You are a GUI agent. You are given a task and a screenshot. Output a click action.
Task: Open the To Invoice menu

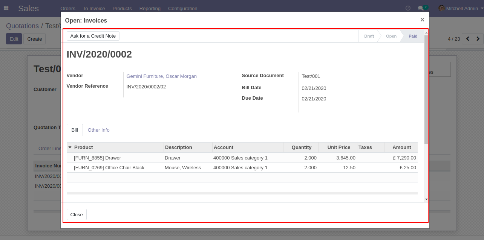pyautogui.click(x=94, y=8)
